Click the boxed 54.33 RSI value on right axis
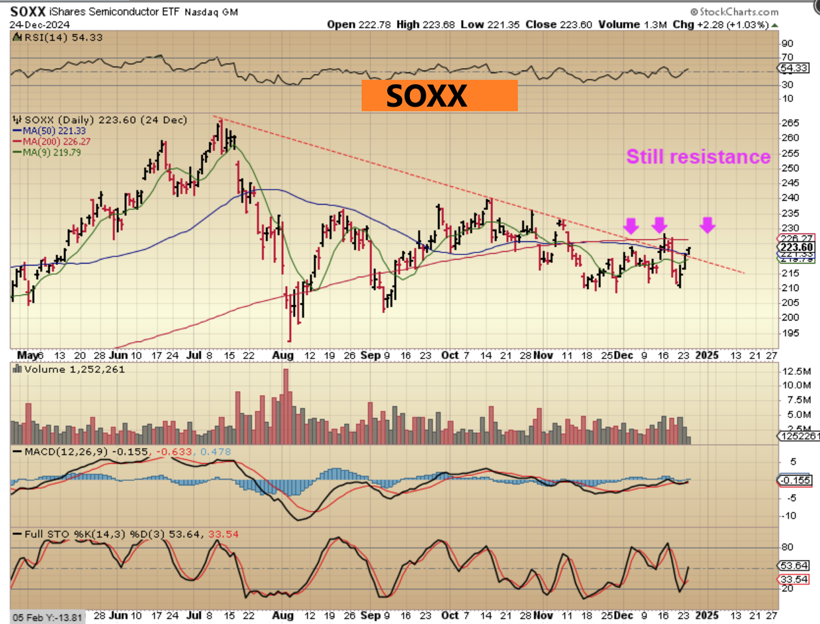This screenshot has width=820, height=624. (x=794, y=68)
